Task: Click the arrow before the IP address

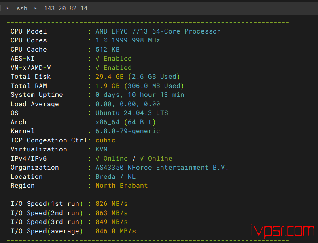Action: [x=36, y=8]
